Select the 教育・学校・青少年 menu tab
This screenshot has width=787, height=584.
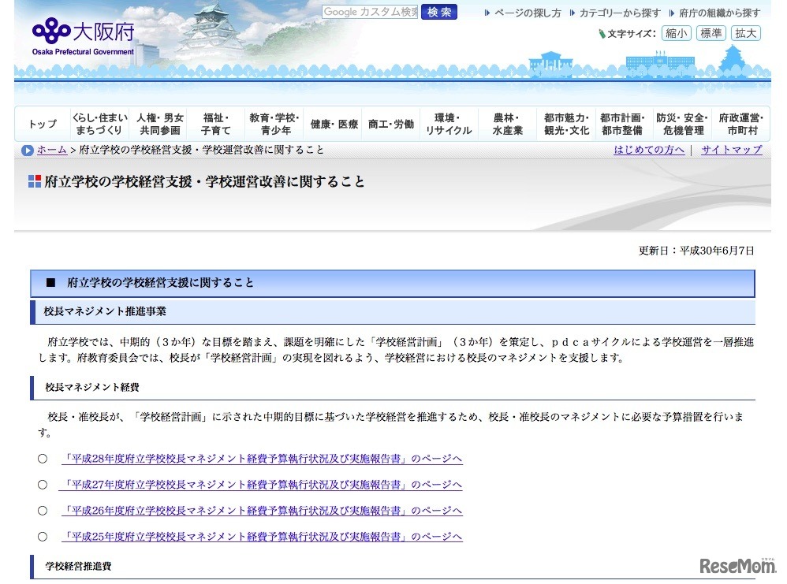(274, 123)
